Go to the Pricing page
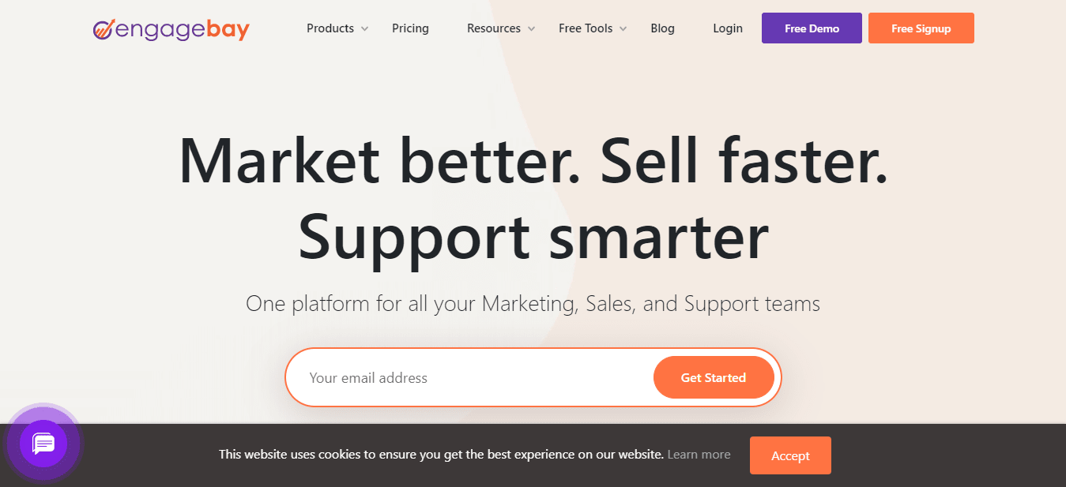The width and height of the screenshot is (1066, 487). pos(410,28)
